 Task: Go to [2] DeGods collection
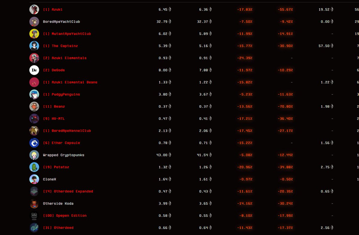point(54,70)
